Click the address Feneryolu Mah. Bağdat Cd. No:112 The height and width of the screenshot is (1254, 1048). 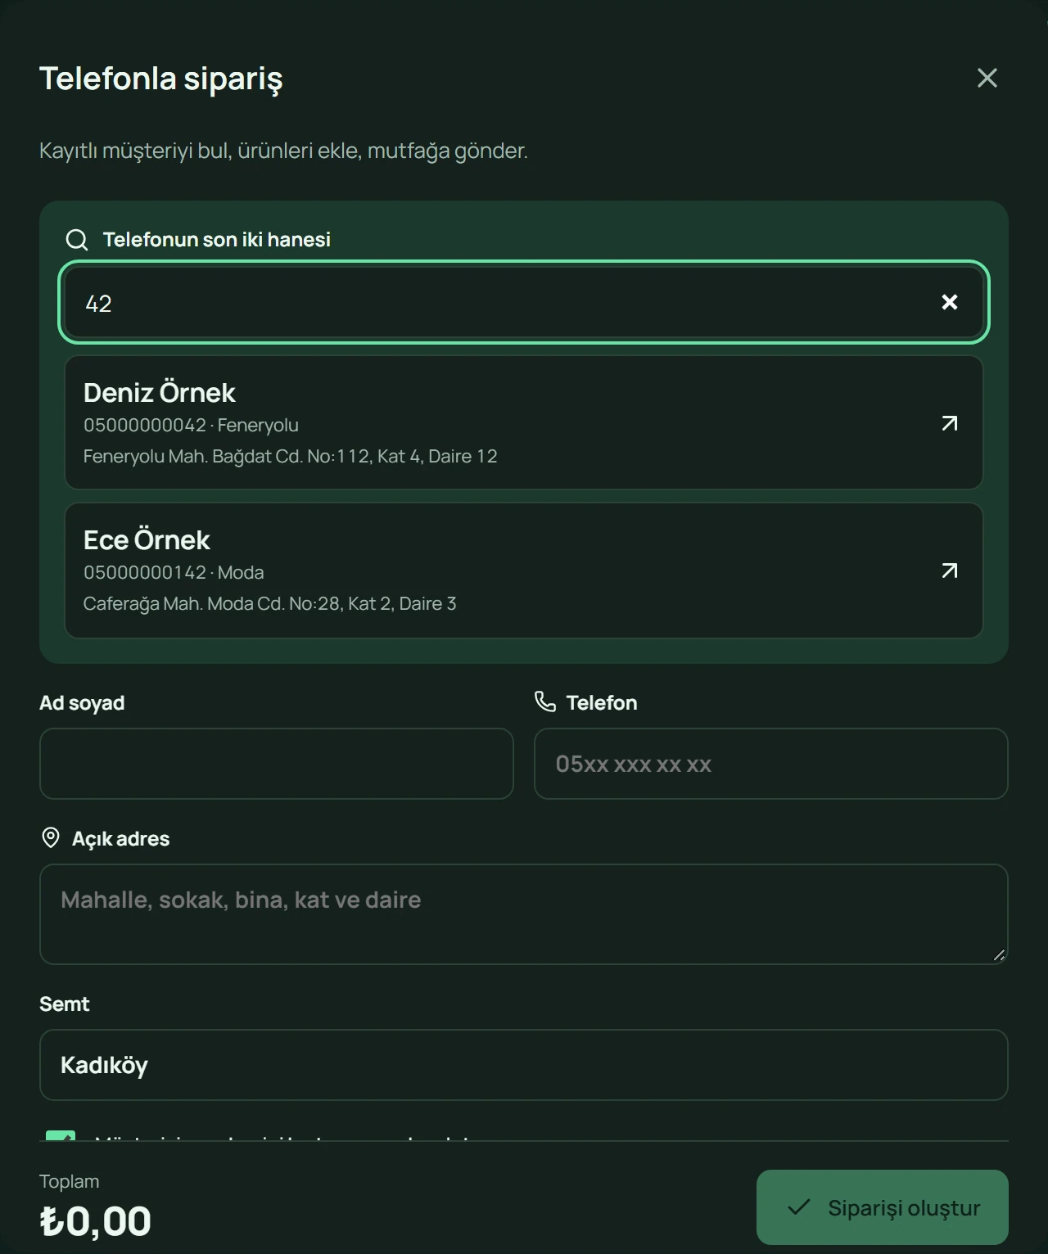coord(227,456)
